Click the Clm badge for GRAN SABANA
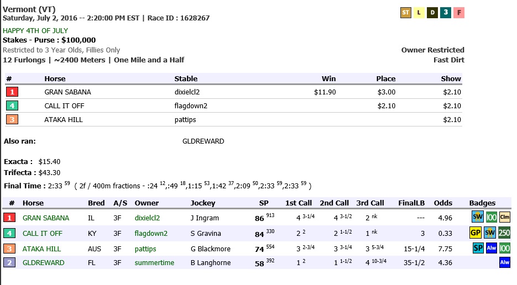 click(x=504, y=217)
